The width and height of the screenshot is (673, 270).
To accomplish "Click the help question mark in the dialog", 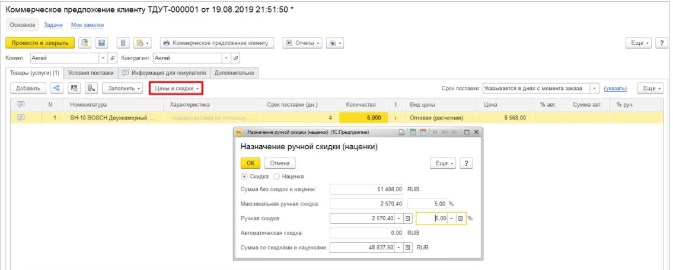I will (x=467, y=163).
